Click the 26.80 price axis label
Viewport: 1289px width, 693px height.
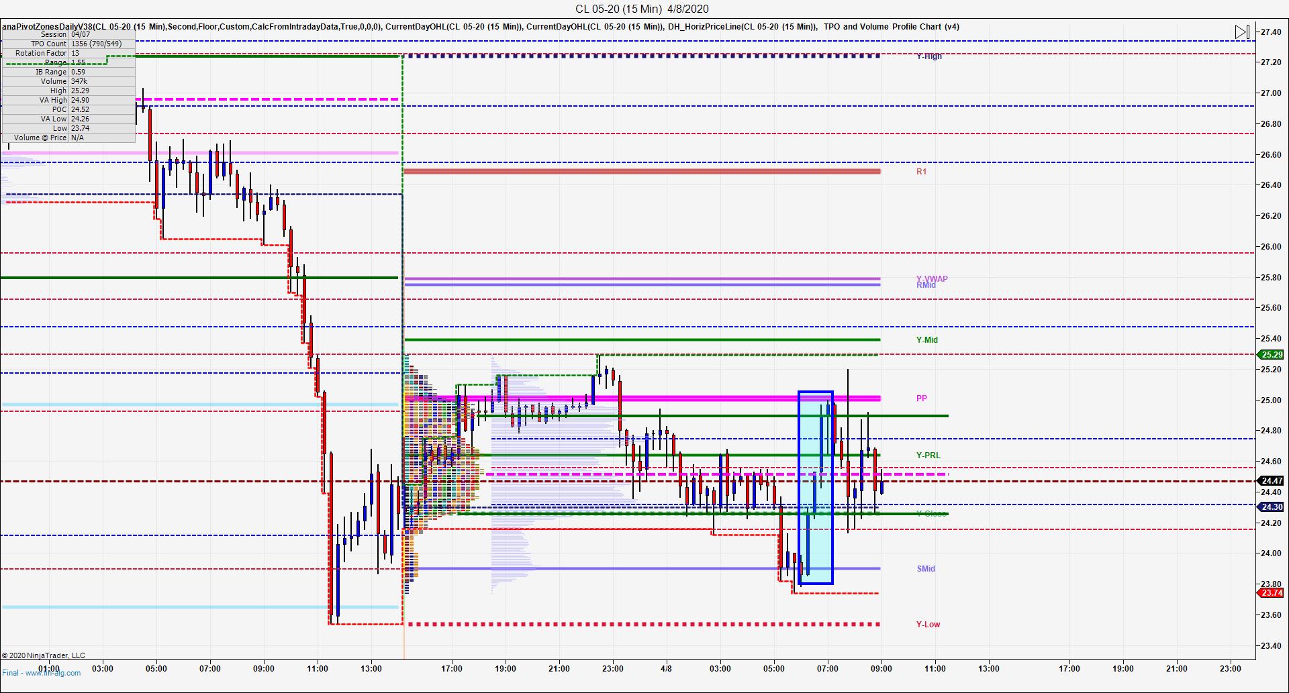1271,124
